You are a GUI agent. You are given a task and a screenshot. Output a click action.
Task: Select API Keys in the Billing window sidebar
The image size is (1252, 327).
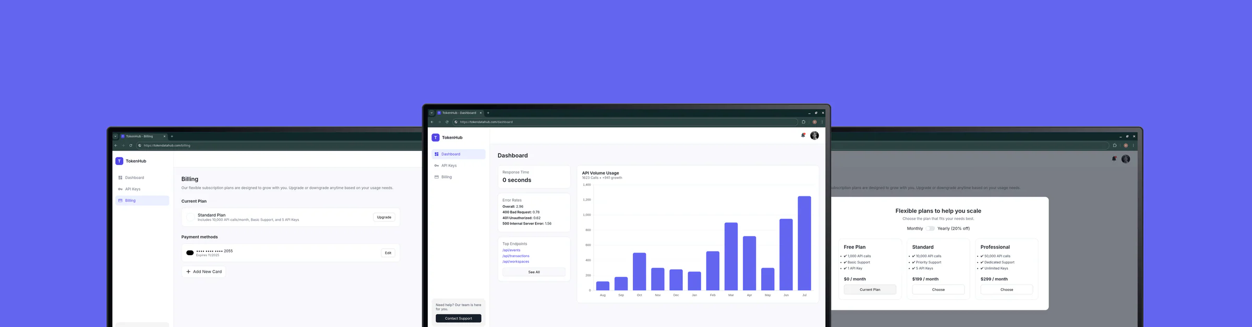coord(142,189)
